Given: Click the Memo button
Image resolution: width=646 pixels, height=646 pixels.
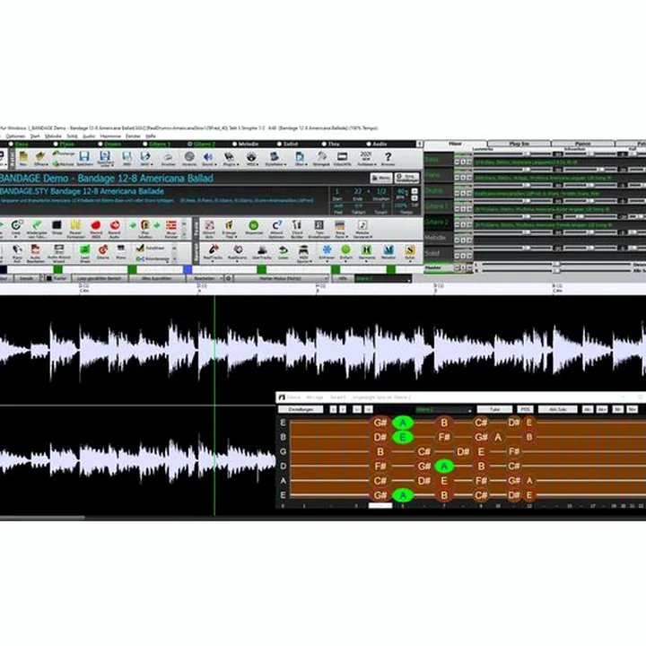Looking at the screenshot, I should 381,178.
